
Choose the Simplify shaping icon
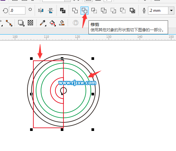click(104, 11)
